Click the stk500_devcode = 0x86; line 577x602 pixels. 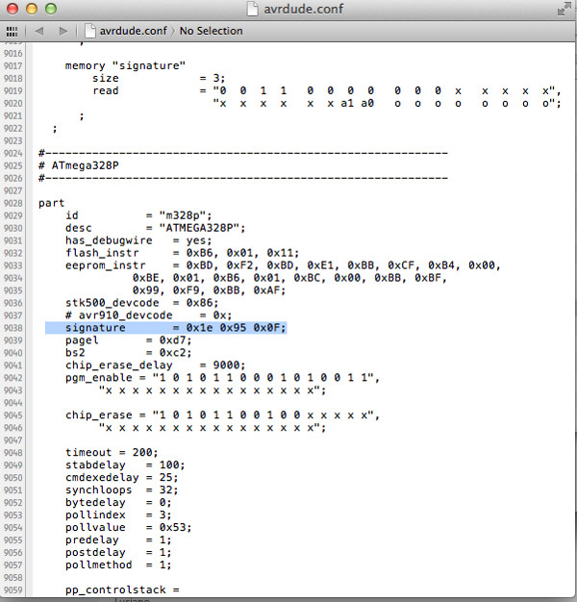tap(141, 303)
